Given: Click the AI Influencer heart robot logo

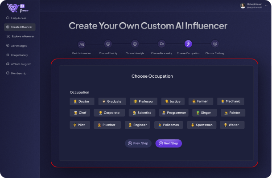Looking at the screenshot, I should coord(17,8).
